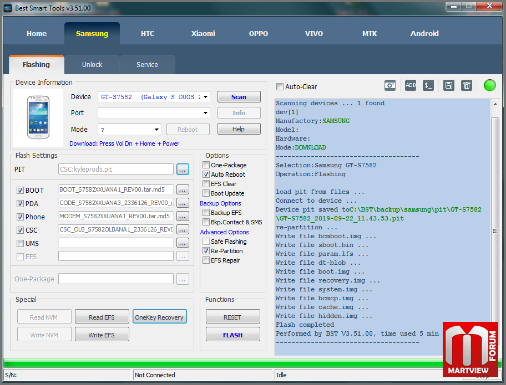The height and width of the screenshot is (385, 506).
Task: Click the Advanced Options link
Action: 224,232
